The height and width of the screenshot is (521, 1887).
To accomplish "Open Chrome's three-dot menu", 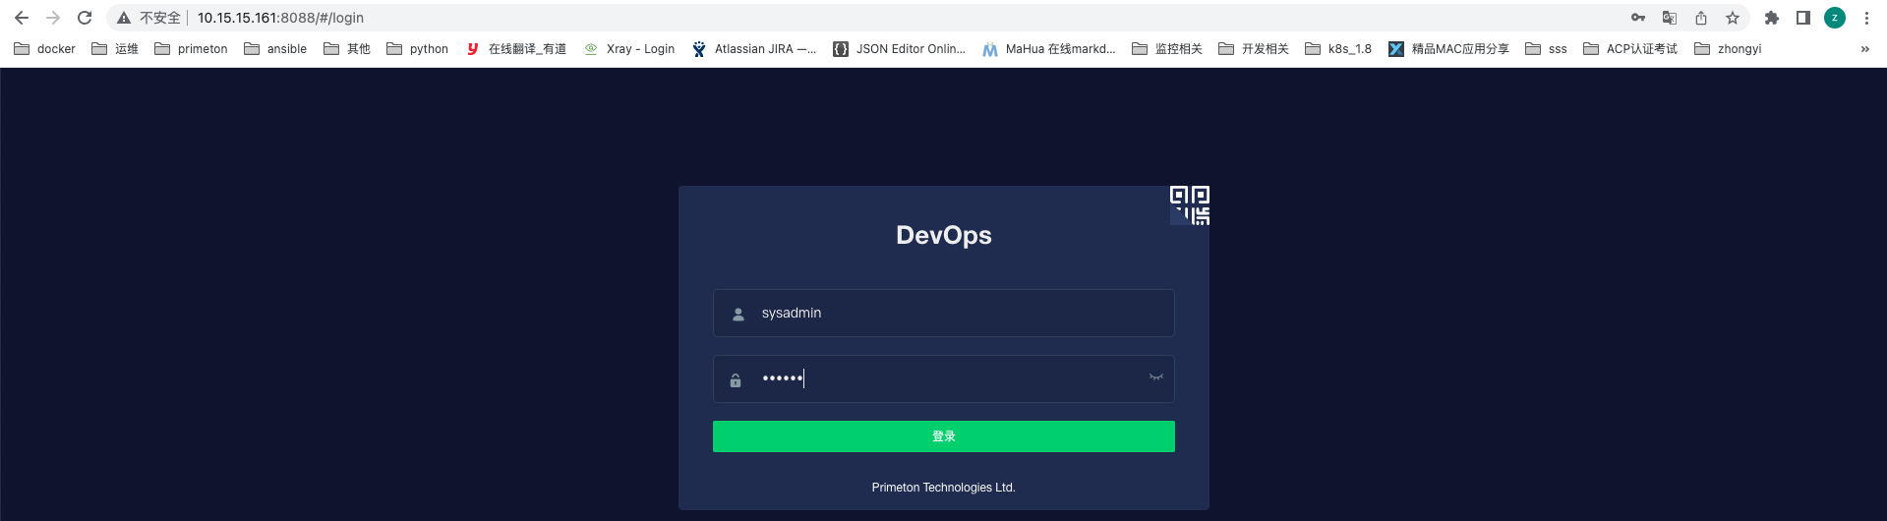I will coord(1866,18).
